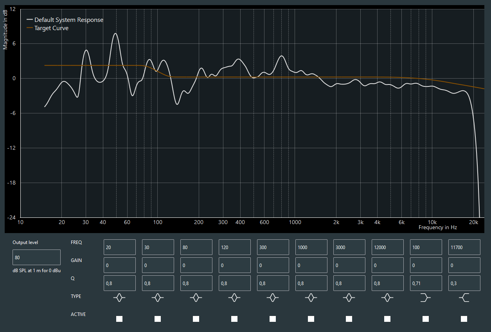Enable the Active checkbox for the 20 Hz band
Image resolution: width=491 pixels, height=332 pixels.
[x=119, y=319]
